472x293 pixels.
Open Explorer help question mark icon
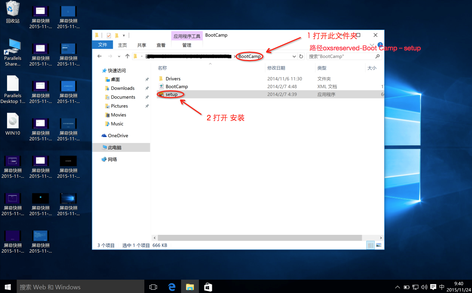click(x=380, y=45)
